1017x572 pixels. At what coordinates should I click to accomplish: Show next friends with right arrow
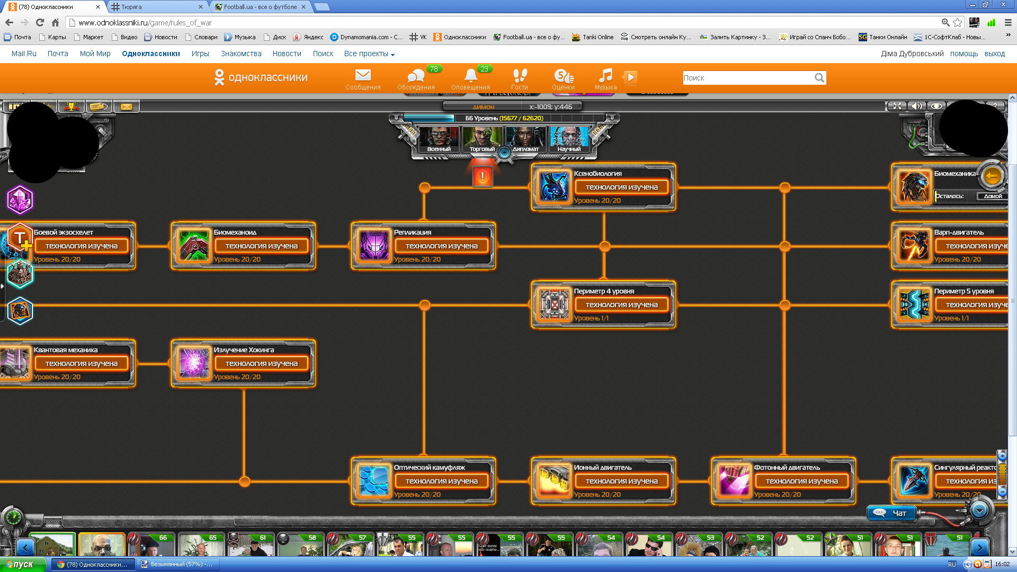(980, 547)
